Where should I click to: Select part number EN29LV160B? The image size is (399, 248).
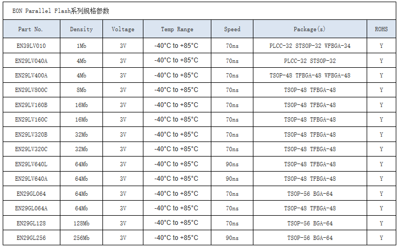(31, 105)
